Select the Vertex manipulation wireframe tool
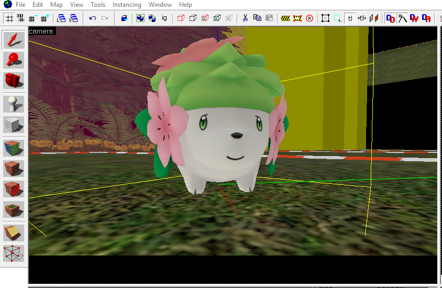442x288 pixels. 14,253
